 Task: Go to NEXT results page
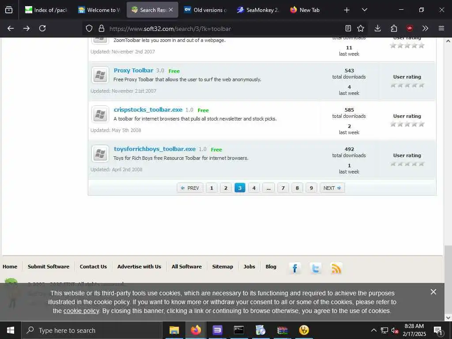click(x=332, y=188)
